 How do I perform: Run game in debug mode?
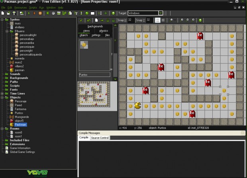point(34,13)
